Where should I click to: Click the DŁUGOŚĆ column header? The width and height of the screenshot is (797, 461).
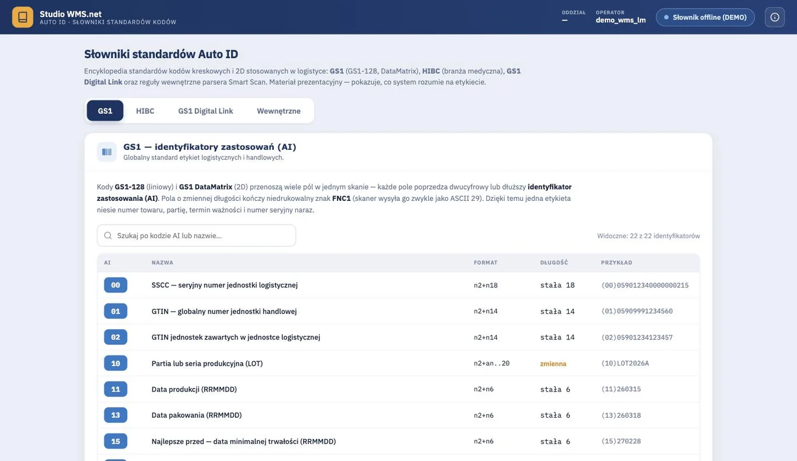point(554,262)
